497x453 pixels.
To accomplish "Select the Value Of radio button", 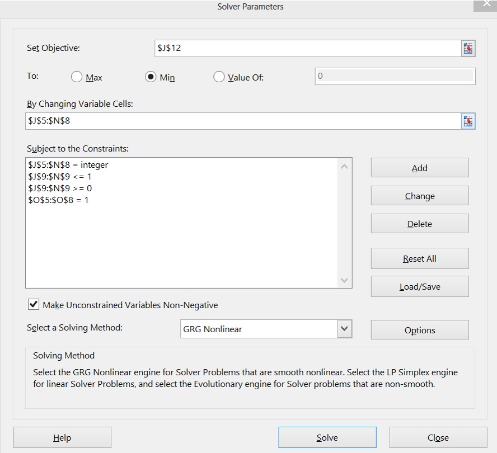I will pos(219,77).
